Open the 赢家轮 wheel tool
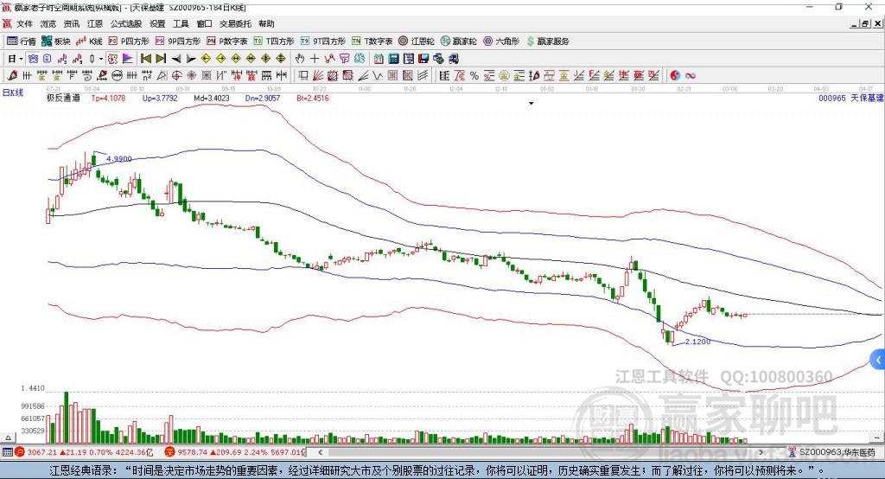Viewport: 885px width, 479px height. click(458, 42)
